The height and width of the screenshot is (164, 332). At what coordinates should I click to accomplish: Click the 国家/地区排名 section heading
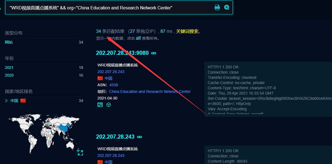click(19, 91)
